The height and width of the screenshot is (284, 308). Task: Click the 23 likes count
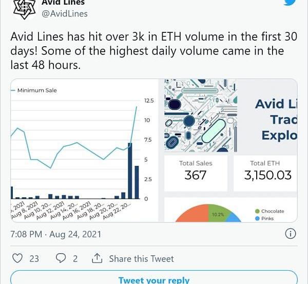[34, 259]
